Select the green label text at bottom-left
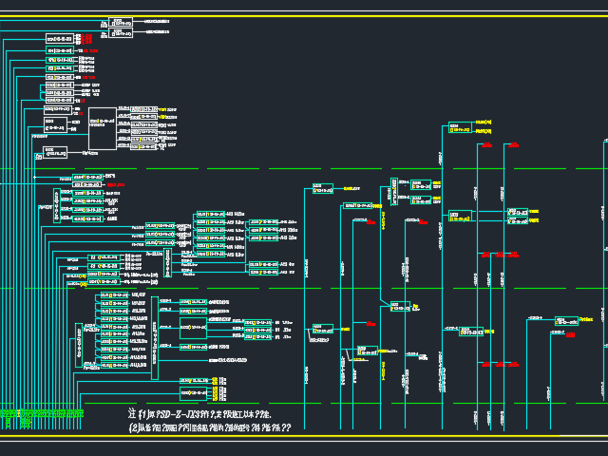The width and height of the screenshot is (608, 456). click(42, 414)
